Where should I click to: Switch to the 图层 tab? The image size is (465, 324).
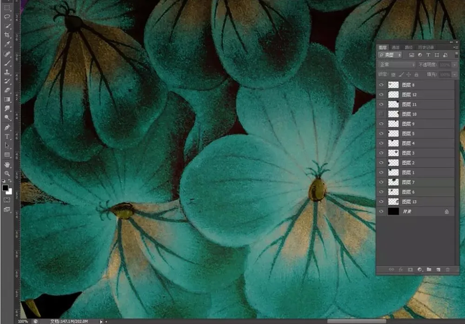[383, 47]
